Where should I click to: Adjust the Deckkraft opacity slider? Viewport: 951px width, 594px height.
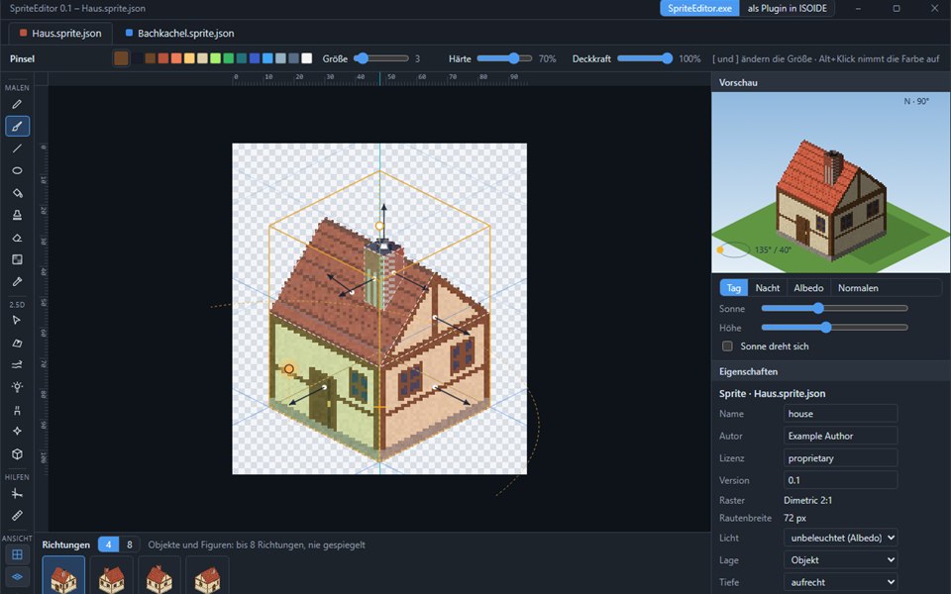[x=645, y=58]
